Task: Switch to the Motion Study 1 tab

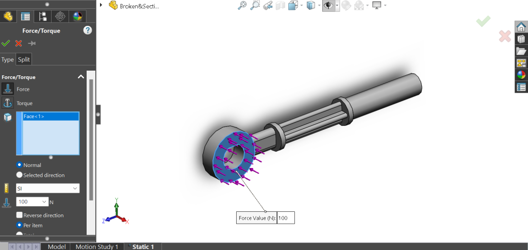Action: (96, 246)
